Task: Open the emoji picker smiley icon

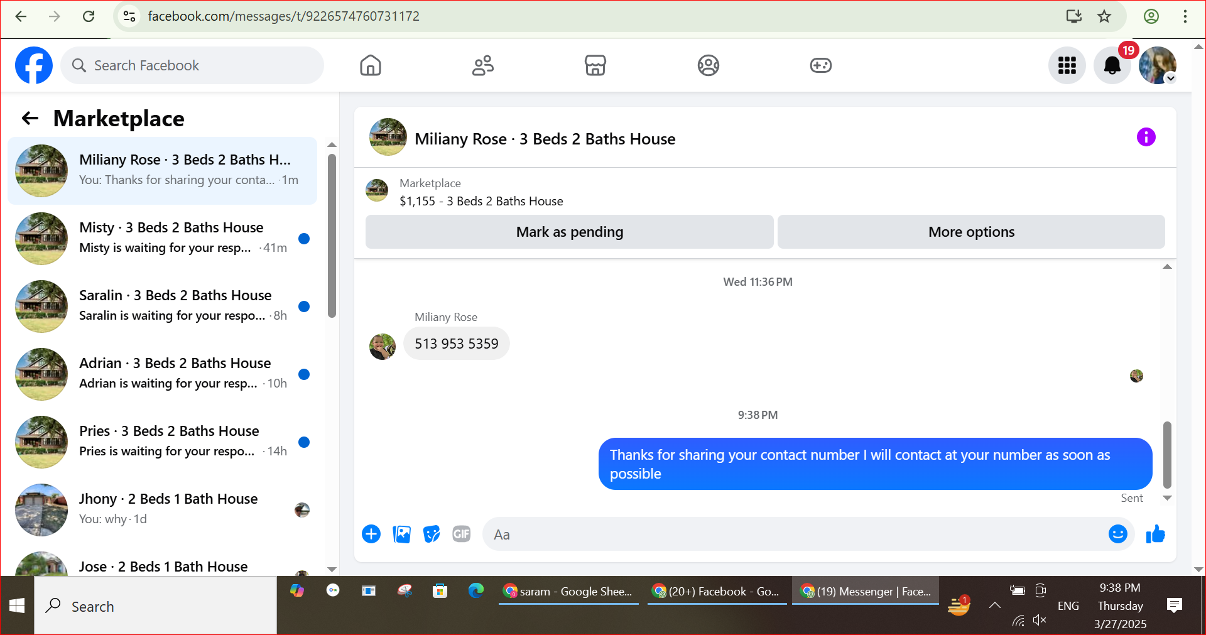Action: [1117, 534]
